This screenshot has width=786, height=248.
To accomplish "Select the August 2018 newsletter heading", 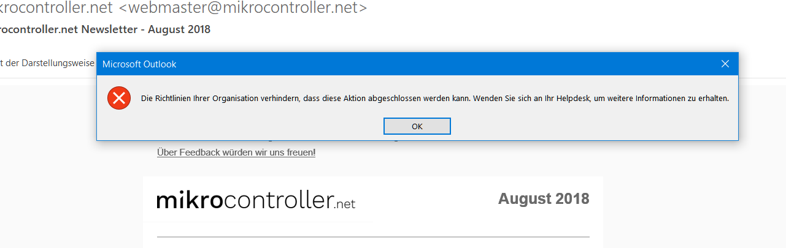I will [544, 198].
